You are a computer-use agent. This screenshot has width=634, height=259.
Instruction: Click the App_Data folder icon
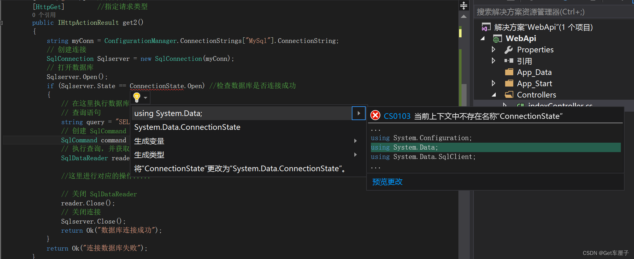tap(509, 72)
